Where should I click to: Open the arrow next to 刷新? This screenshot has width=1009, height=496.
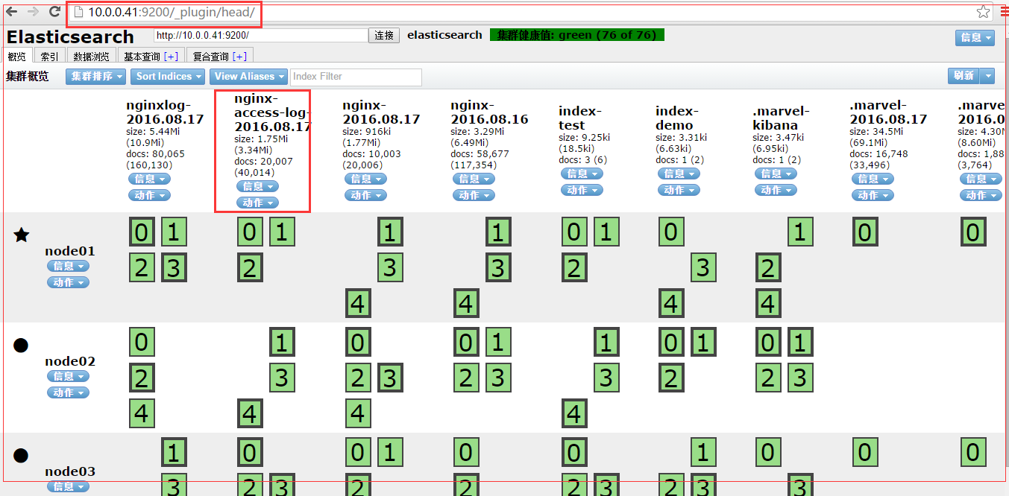[x=987, y=76]
